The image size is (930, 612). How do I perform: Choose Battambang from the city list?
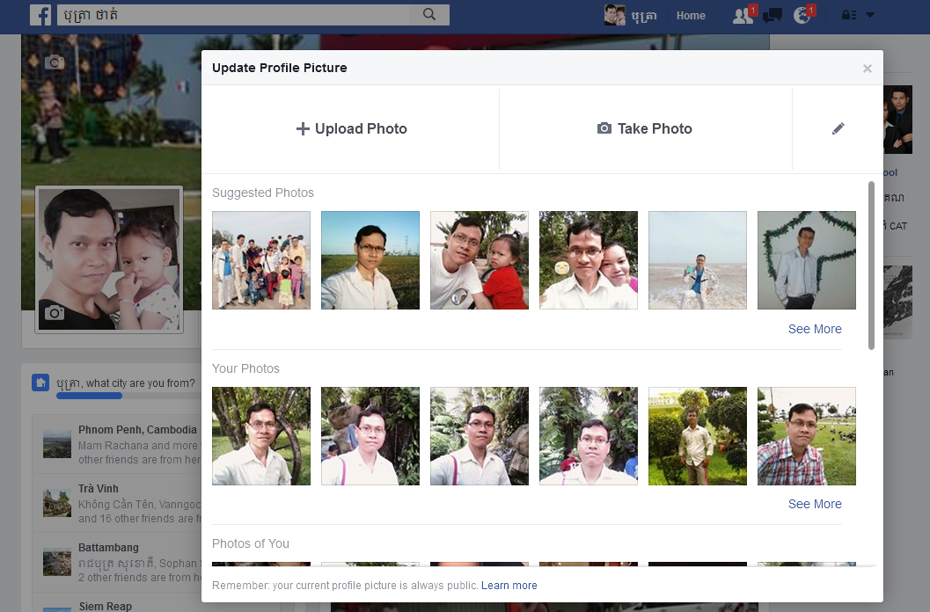coord(117,562)
